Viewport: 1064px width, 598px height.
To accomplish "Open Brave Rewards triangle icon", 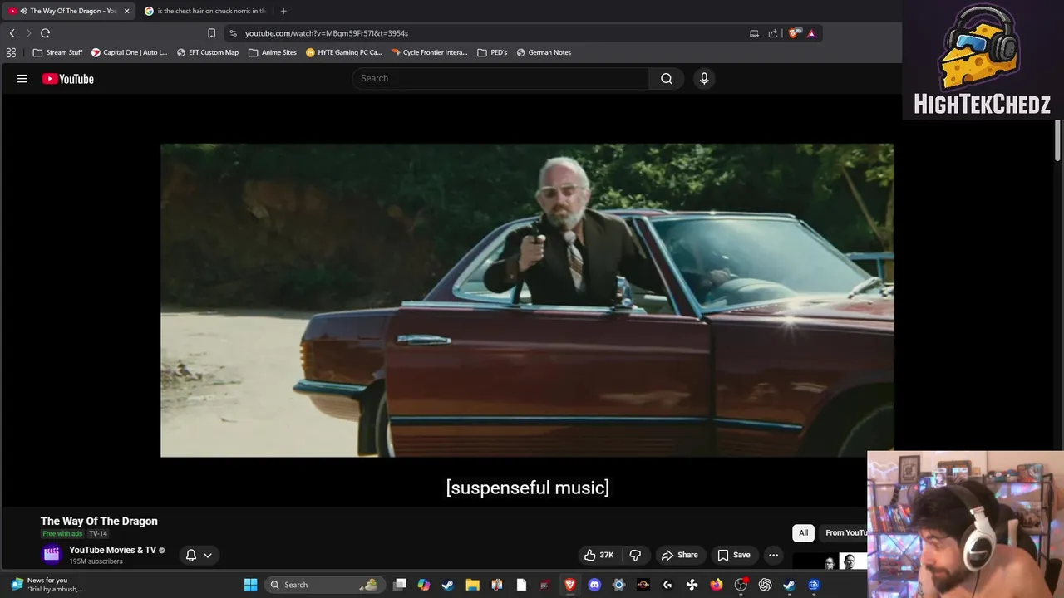I will click(x=811, y=33).
